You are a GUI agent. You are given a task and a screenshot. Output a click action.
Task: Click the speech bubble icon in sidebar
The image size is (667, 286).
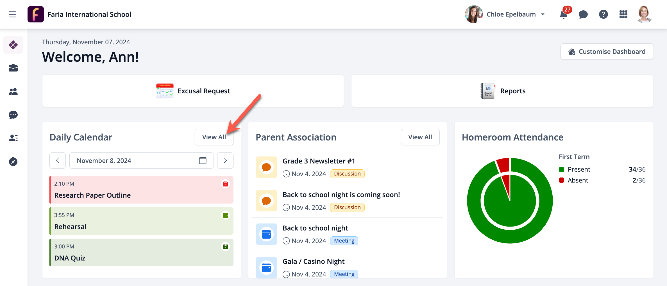pos(13,115)
